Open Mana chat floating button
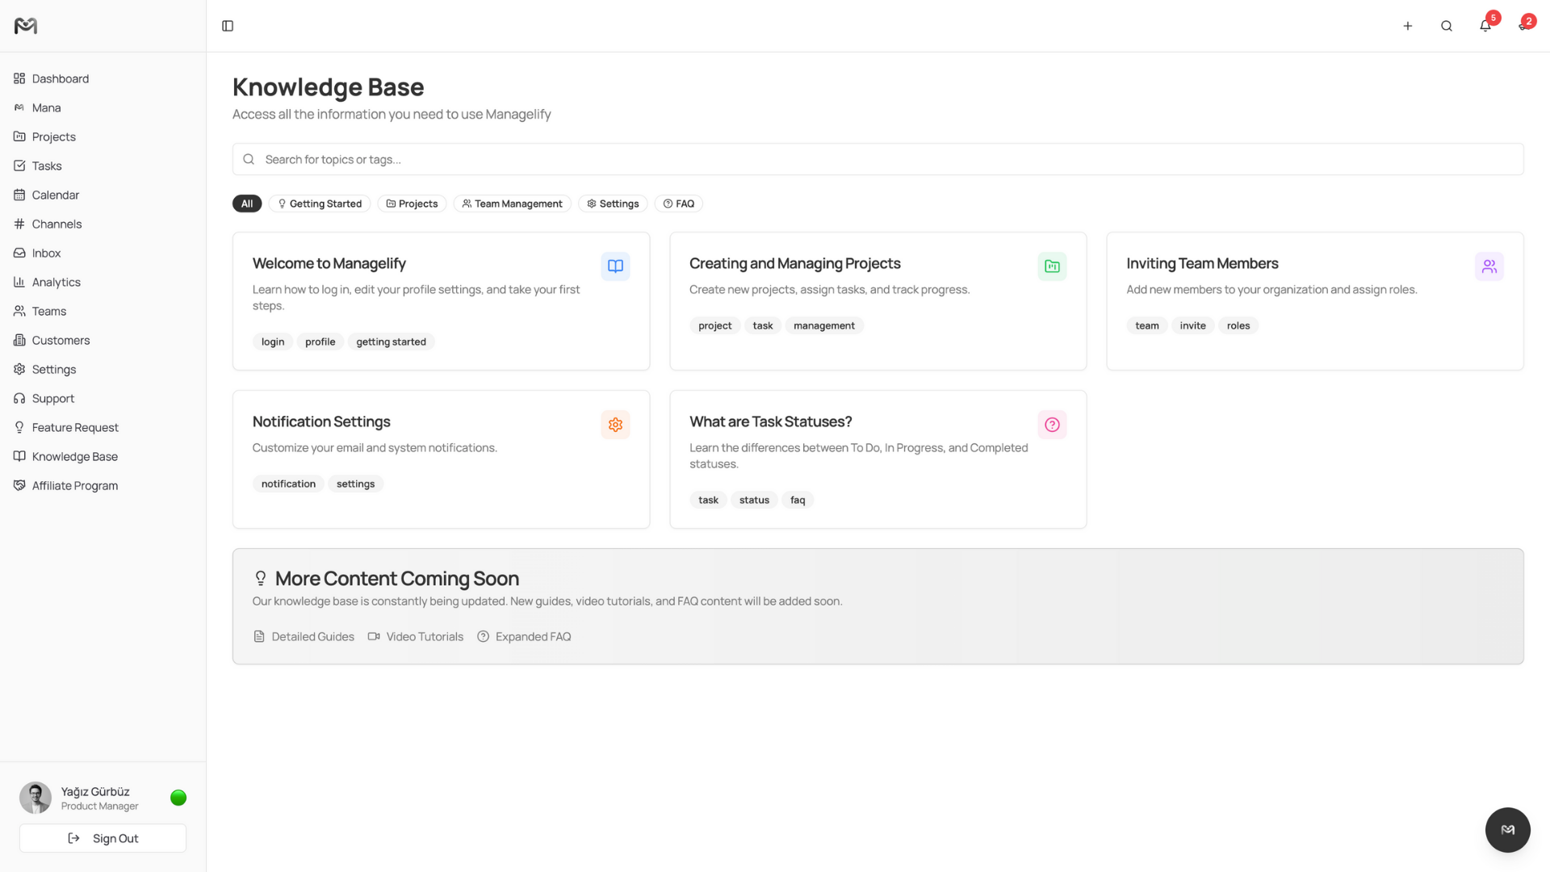The image size is (1550, 872). pos(1507,829)
